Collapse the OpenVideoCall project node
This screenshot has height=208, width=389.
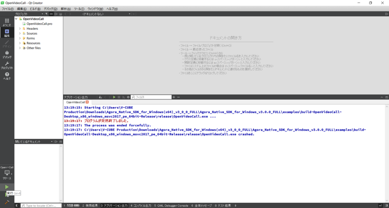pos(16,19)
